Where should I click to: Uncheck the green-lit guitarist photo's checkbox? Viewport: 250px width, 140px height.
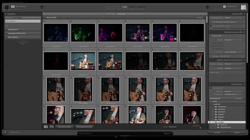pyautogui.click(x=71, y=21)
